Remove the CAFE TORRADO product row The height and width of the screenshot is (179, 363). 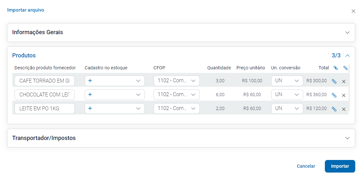pos(344,81)
